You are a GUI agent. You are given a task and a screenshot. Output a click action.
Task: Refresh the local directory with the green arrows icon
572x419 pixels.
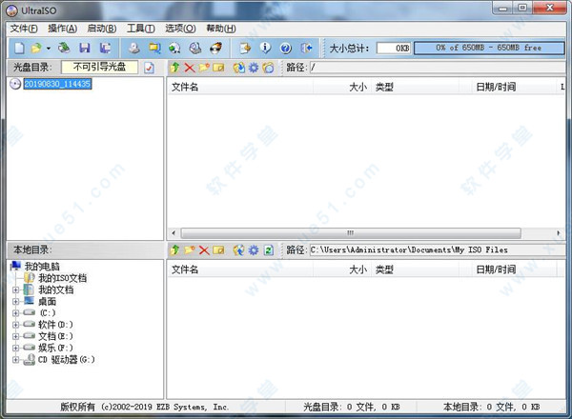pyautogui.click(x=269, y=250)
